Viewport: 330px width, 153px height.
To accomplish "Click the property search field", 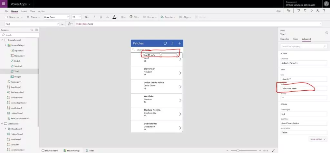I will click(x=304, y=46).
